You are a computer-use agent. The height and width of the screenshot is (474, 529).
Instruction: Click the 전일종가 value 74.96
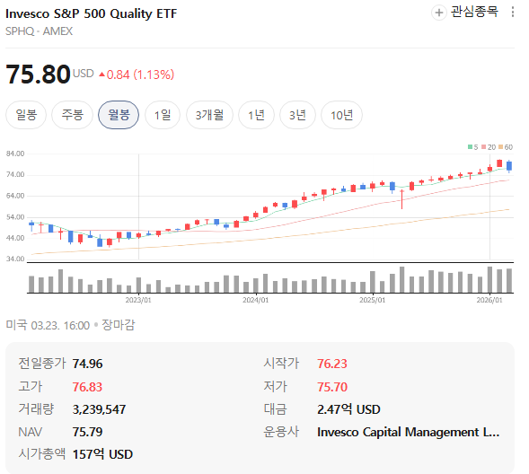[x=87, y=364]
